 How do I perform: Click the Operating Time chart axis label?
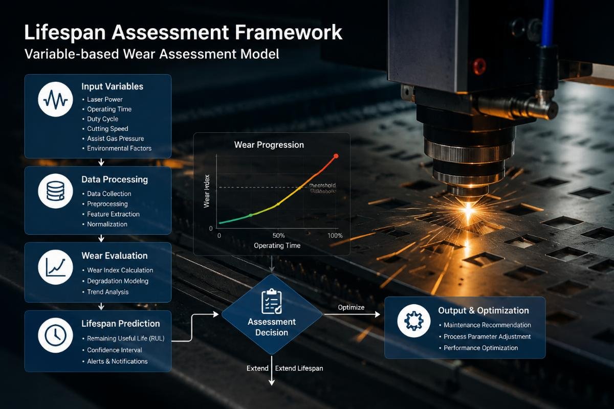tap(277, 246)
